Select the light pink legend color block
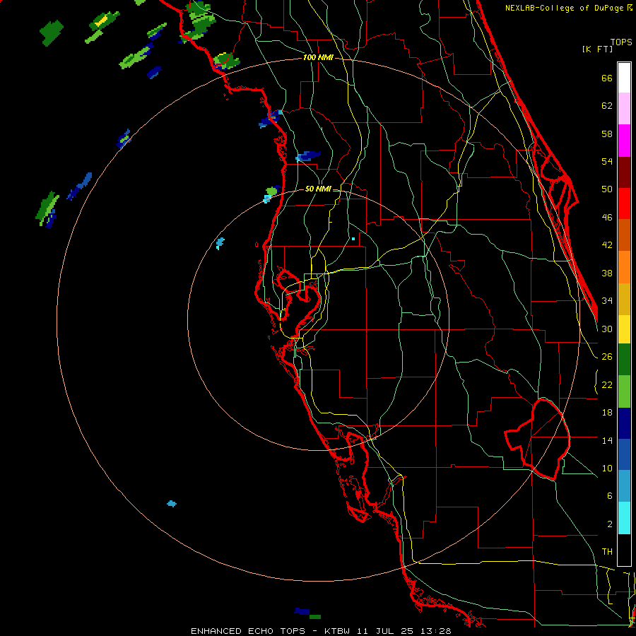Viewport: 636px width, 636px height. 624,109
